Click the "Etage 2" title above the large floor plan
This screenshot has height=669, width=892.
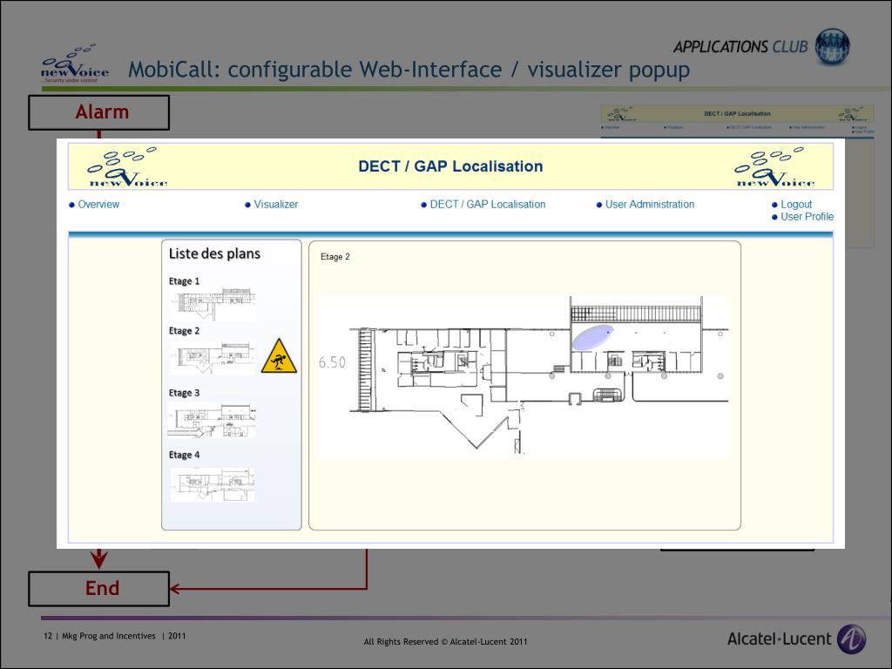pos(335,257)
